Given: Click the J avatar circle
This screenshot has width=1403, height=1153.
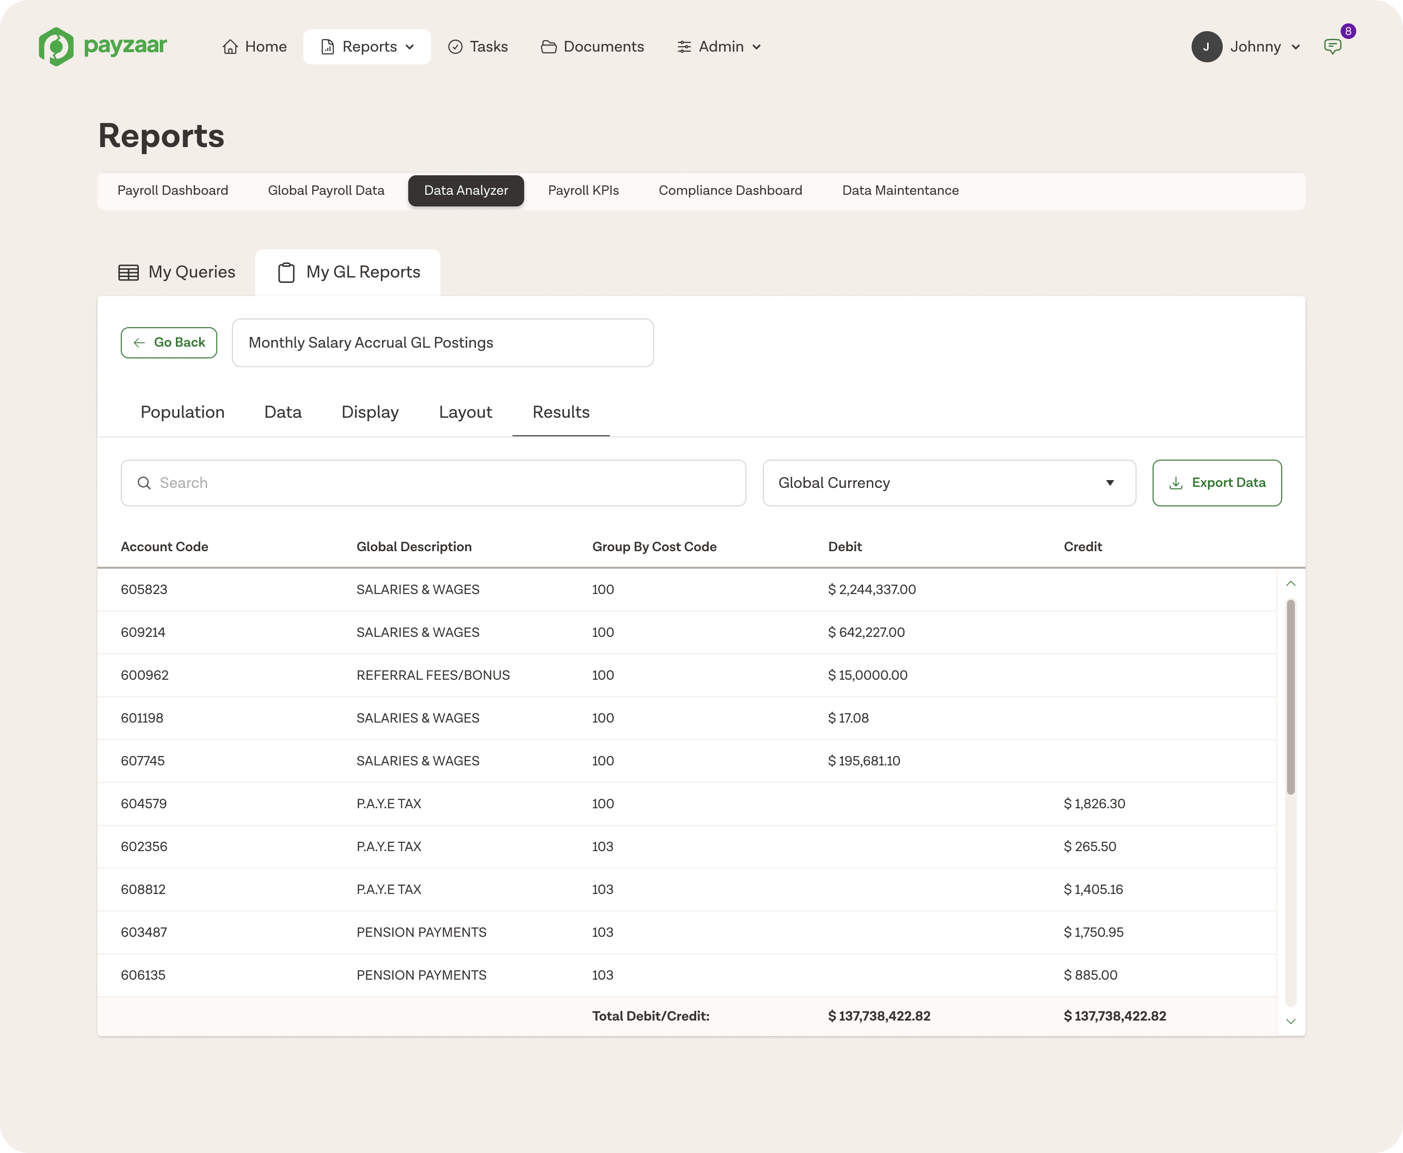Looking at the screenshot, I should [1206, 46].
